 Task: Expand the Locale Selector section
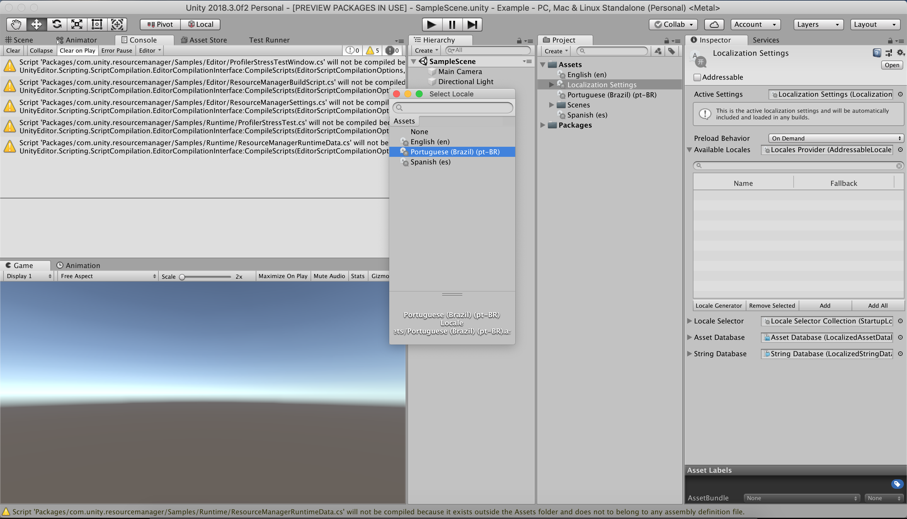click(689, 321)
